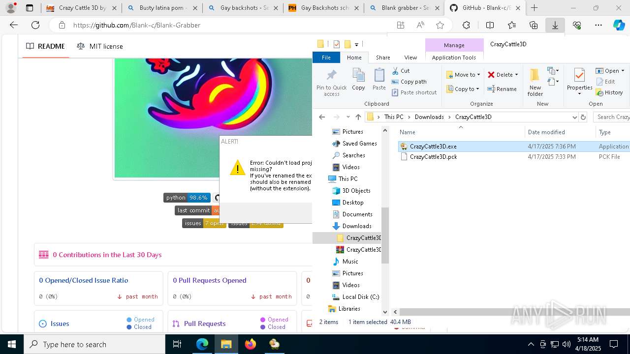
Task: Click the Up arrow in Explorer navigation
Action: [358, 117]
